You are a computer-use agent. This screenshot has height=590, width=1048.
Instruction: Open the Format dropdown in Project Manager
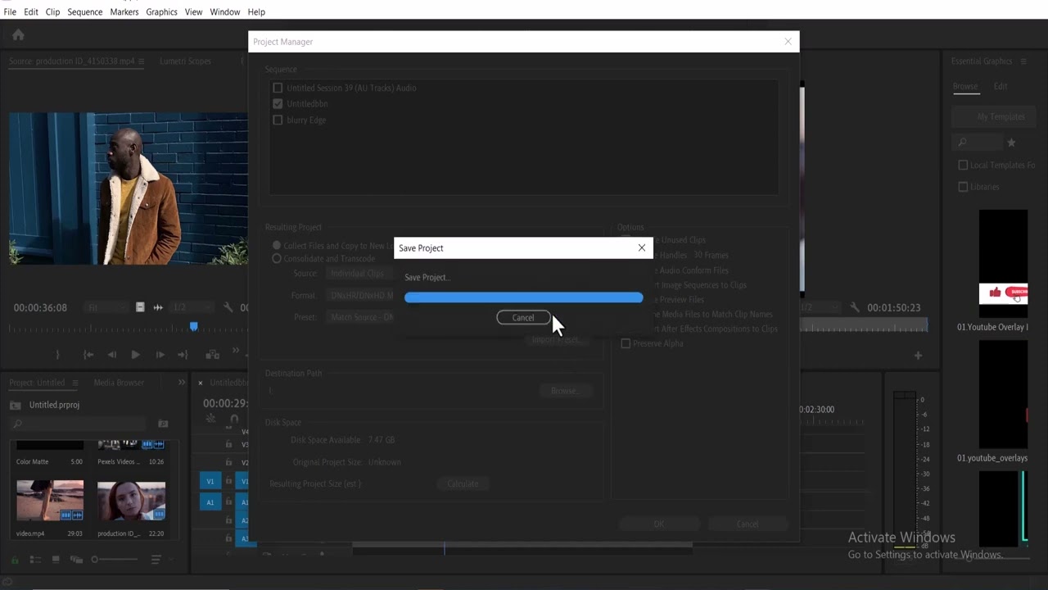click(x=359, y=296)
